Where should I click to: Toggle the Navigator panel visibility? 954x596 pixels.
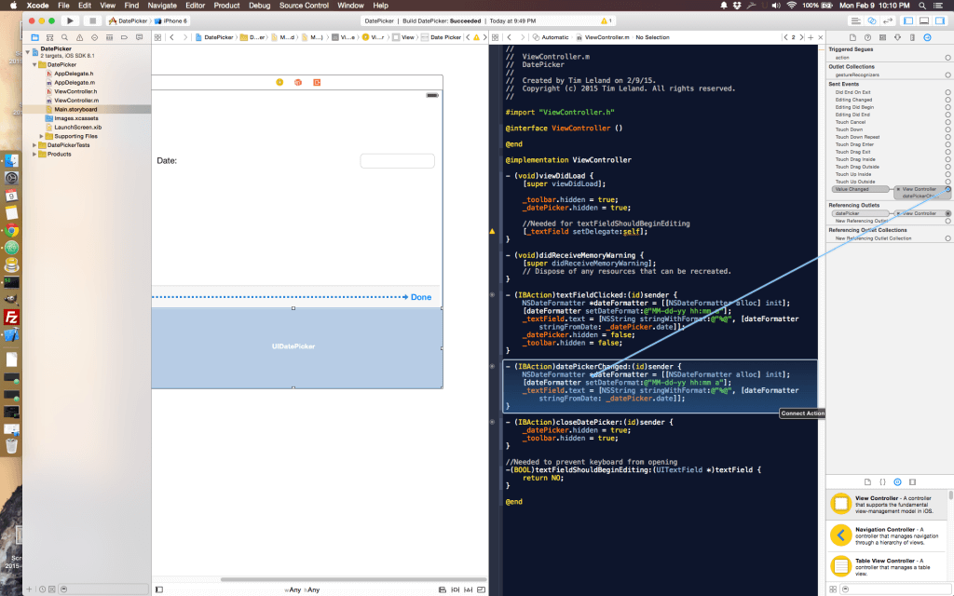pos(908,20)
